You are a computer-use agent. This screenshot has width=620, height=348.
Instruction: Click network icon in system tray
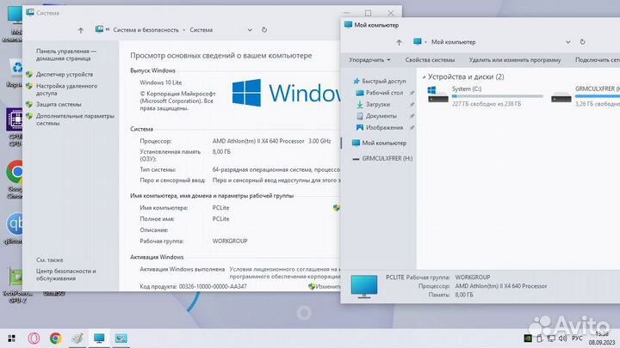(x=551, y=339)
